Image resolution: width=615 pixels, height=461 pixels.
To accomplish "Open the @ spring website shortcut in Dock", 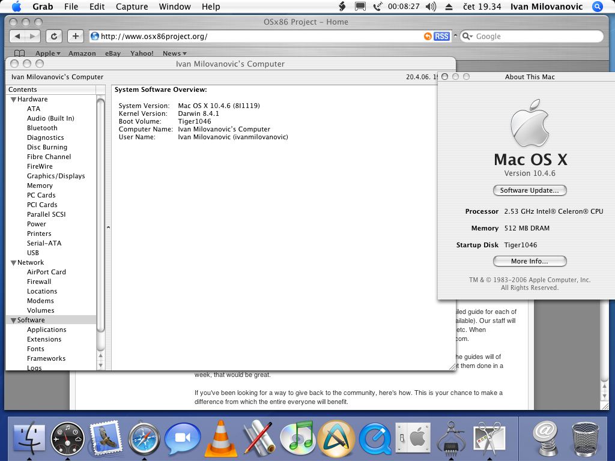I will pos(545,438).
